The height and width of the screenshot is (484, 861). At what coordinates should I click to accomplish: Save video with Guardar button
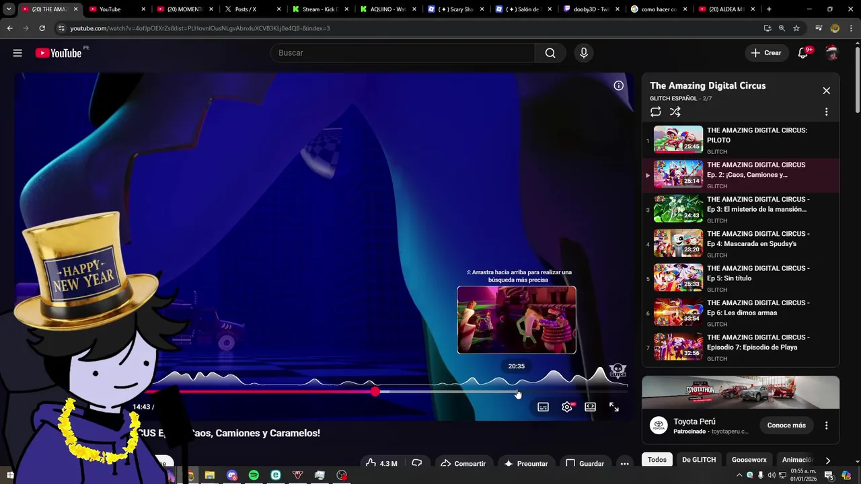pyautogui.click(x=585, y=463)
